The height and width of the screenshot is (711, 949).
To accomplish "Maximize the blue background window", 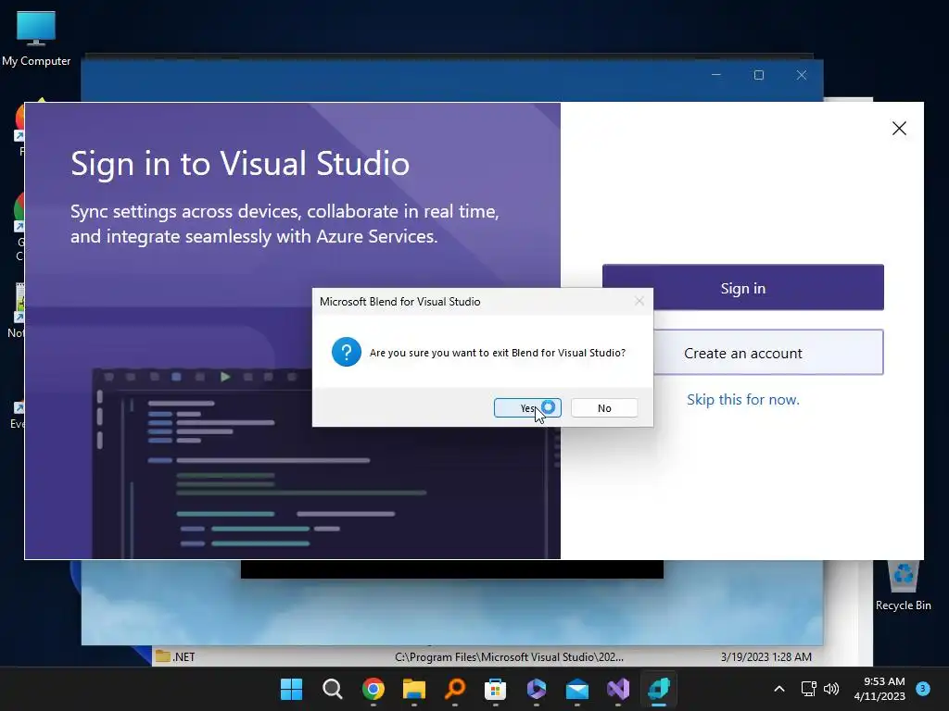I will tap(758, 75).
